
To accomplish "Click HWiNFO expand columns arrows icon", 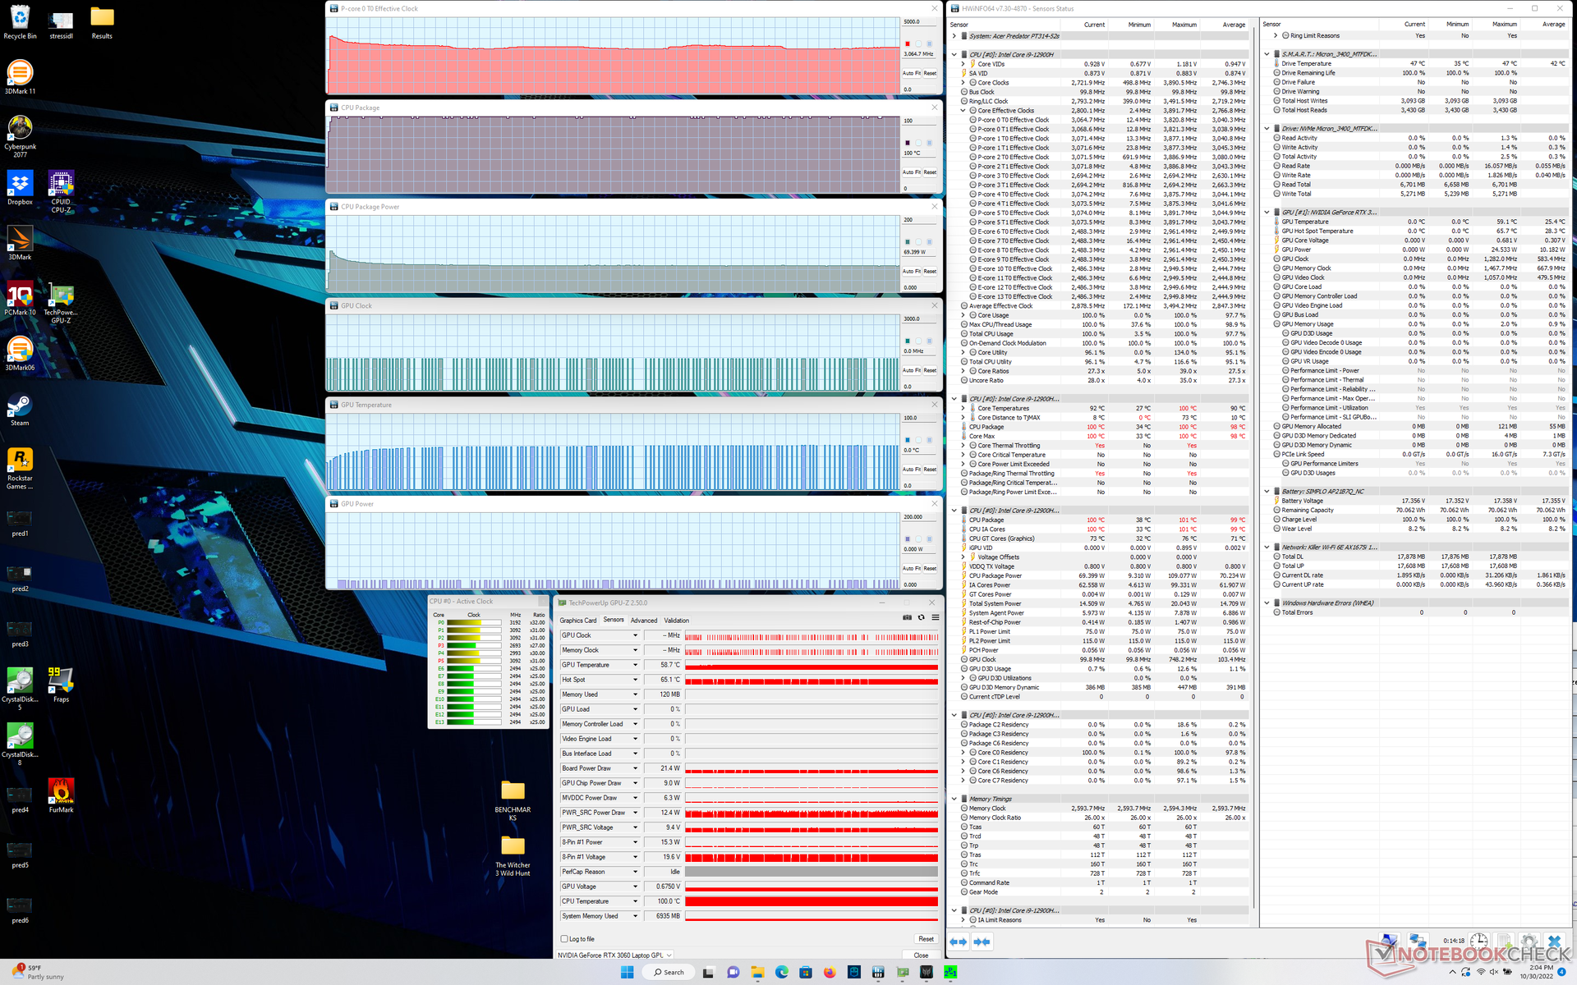I will 958,941.
